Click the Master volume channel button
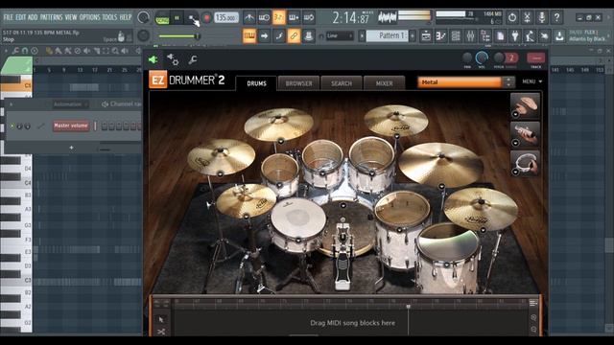This screenshot has width=614, height=345. [x=71, y=126]
